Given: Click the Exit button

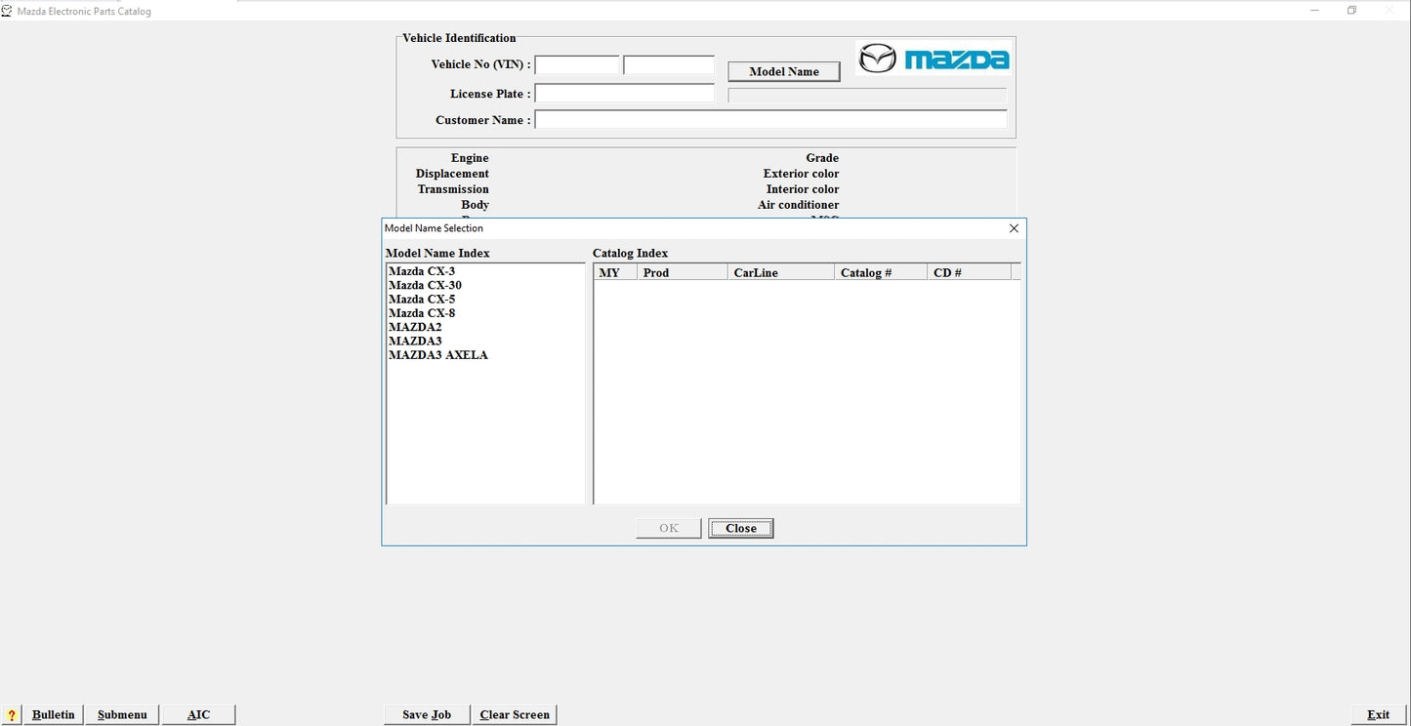Looking at the screenshot, I should click(x=1378, y=715).
